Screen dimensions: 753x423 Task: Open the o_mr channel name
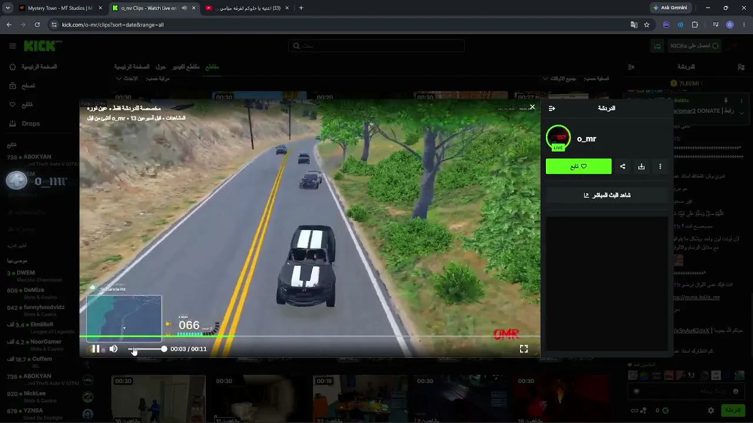coord(587,139)
